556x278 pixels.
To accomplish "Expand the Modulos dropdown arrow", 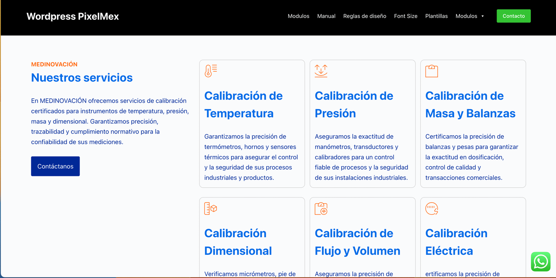I will tap(482, 16).
